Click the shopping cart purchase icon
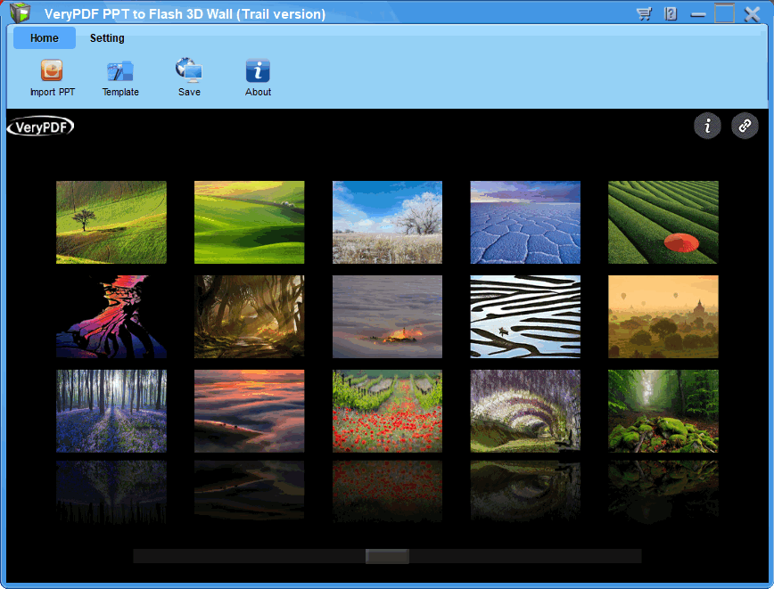 click(644, 13)
